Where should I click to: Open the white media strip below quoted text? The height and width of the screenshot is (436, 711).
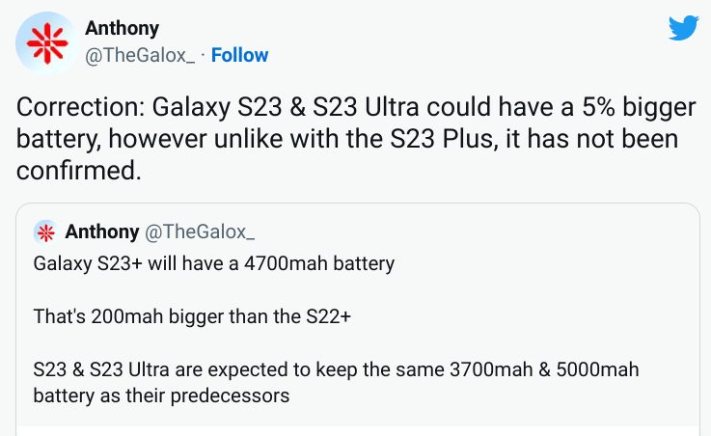pos(358,431)
